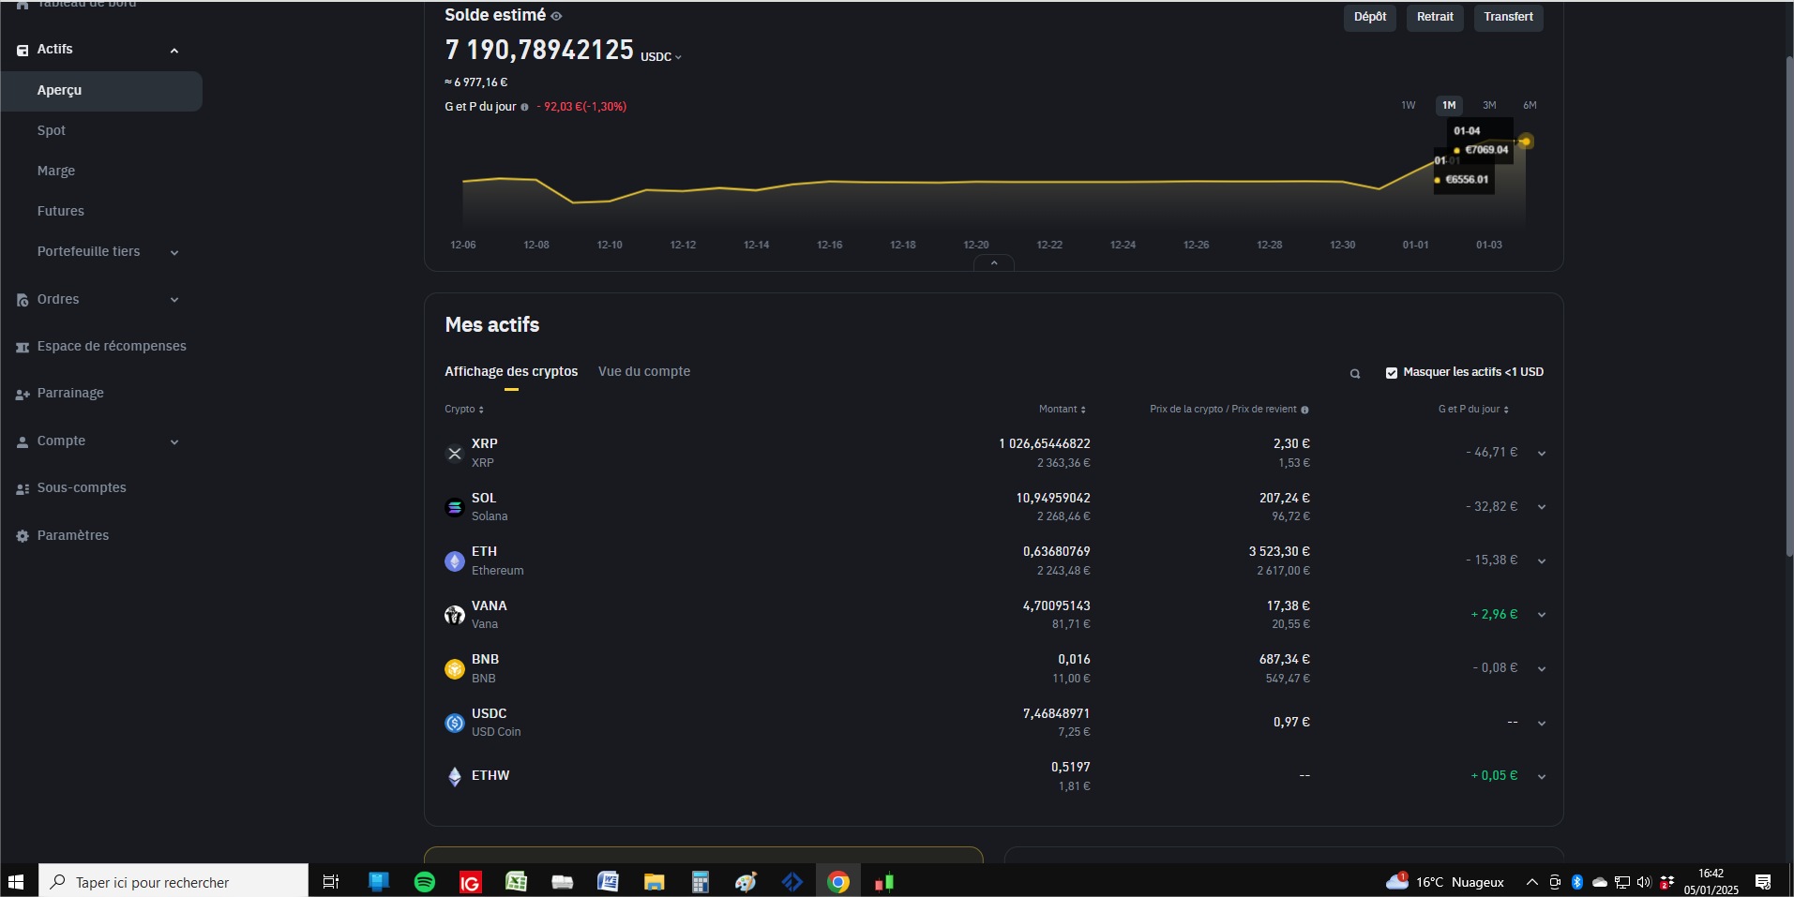Image resolution: width=1794 pixels, height=897 pixels.
Task: Click the Windows taskbar search box
Action: coord(173,882)
